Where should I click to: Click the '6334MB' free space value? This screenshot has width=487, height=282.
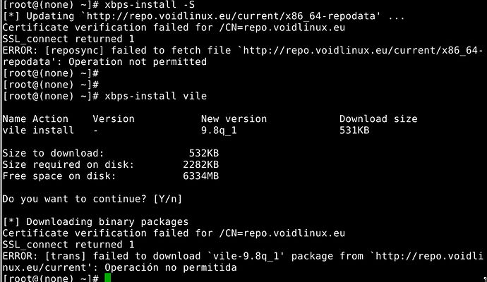(x=201, y=176)
